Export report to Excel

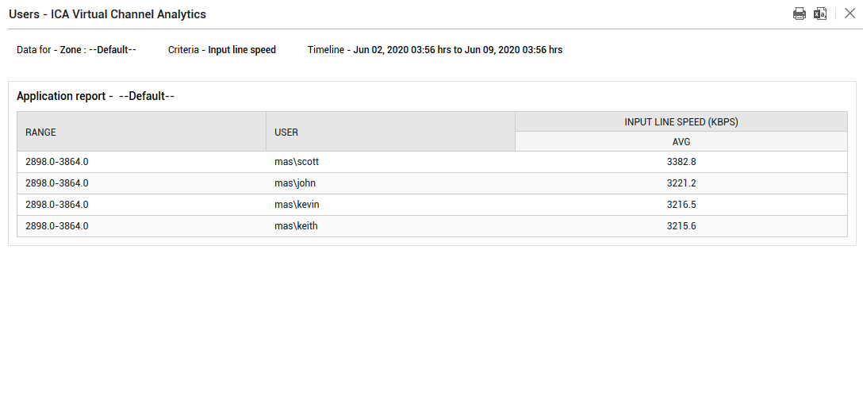click(820, 13)
